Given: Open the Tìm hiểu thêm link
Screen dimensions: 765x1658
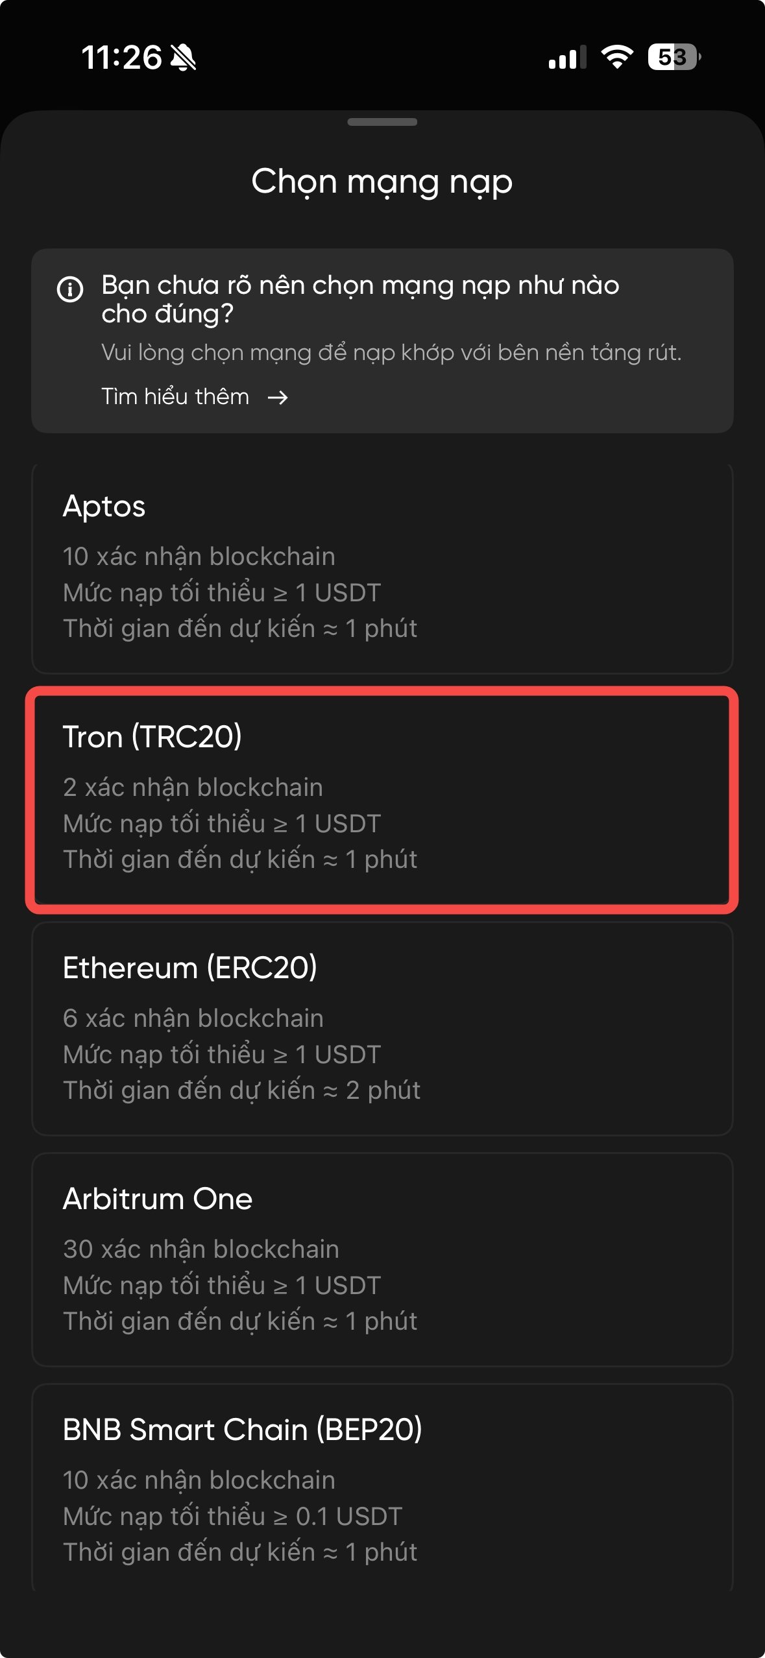Looking at the screenshot, I should [175, 396].
